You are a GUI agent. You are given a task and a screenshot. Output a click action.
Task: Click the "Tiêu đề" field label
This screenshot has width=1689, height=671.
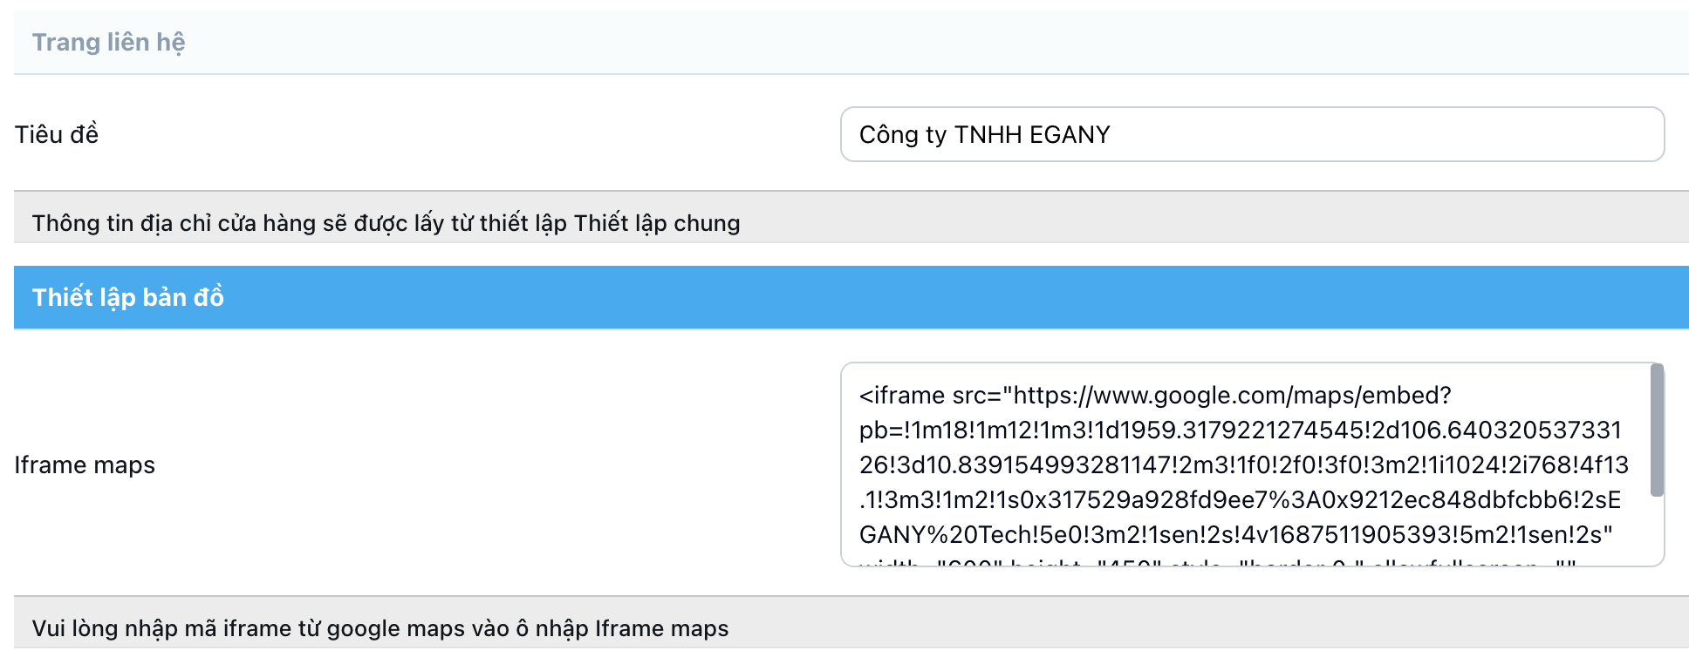[x=57, y=135]
